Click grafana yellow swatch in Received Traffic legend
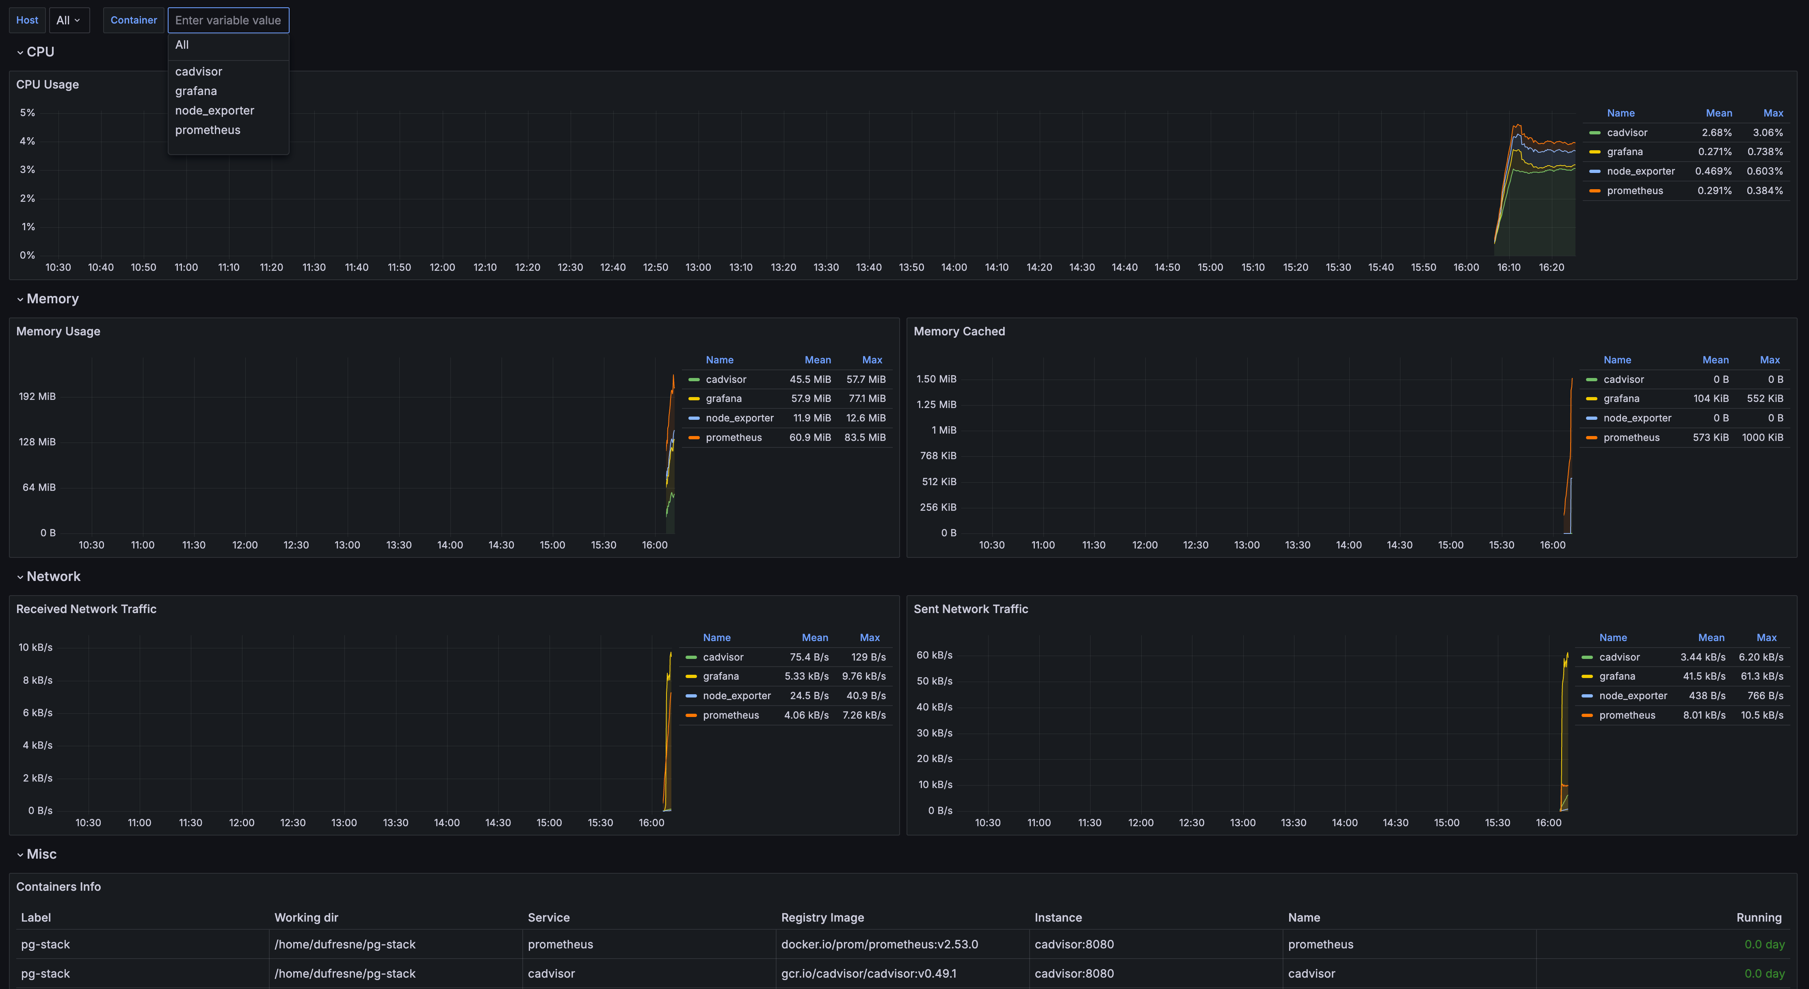The image size is (1809, 989). [690, 677]
